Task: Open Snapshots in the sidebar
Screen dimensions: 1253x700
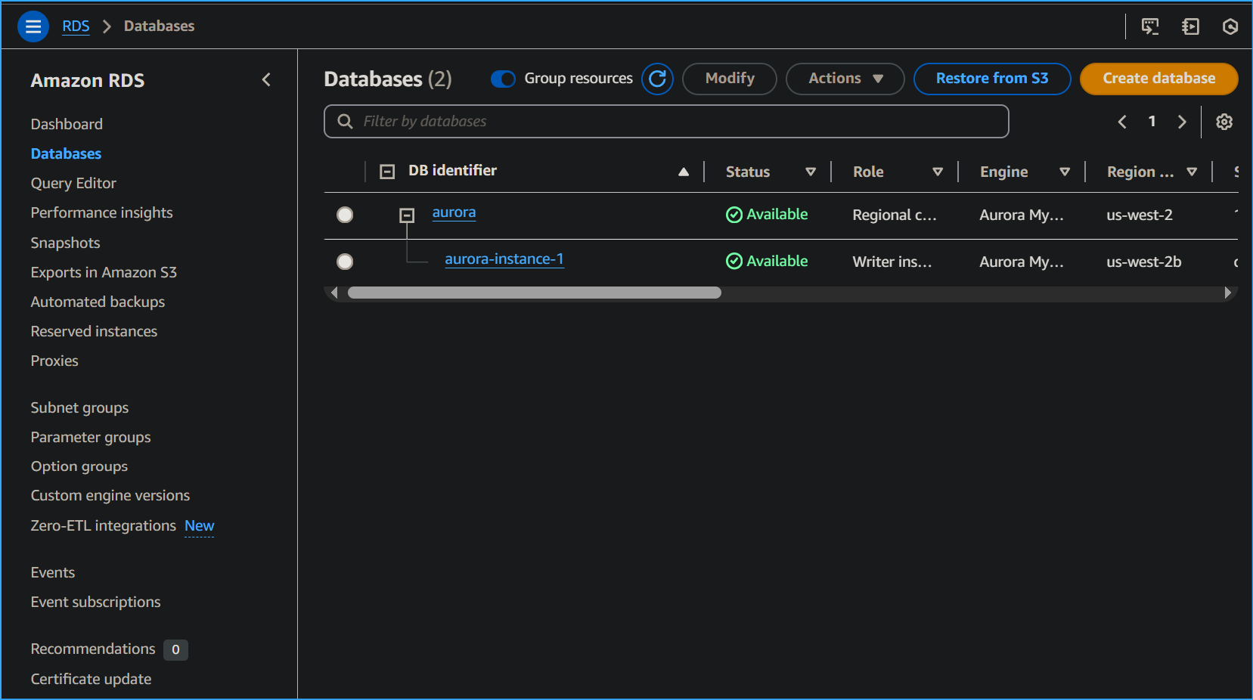Action: 65,243
